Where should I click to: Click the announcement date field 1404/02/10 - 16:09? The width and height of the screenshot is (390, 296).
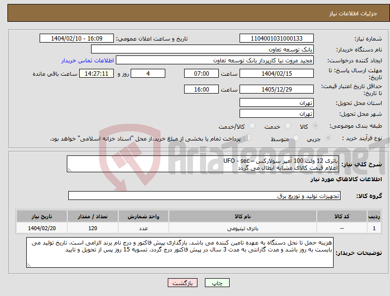(x=77, y=39)
